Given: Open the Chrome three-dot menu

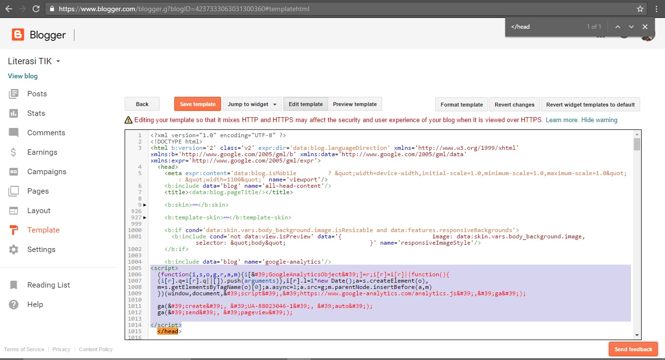Looking at the screenshot, I should (657, 9).
